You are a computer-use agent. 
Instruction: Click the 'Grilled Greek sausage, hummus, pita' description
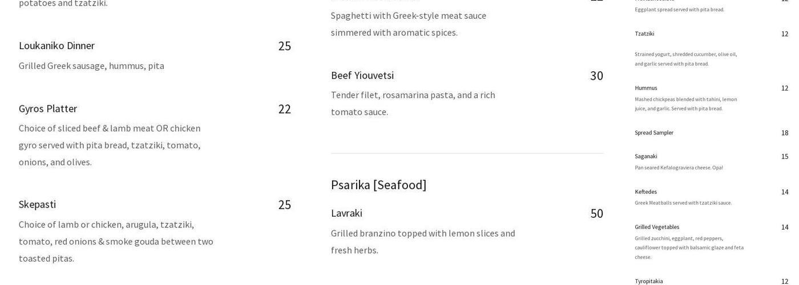click(x=91, y=66)
